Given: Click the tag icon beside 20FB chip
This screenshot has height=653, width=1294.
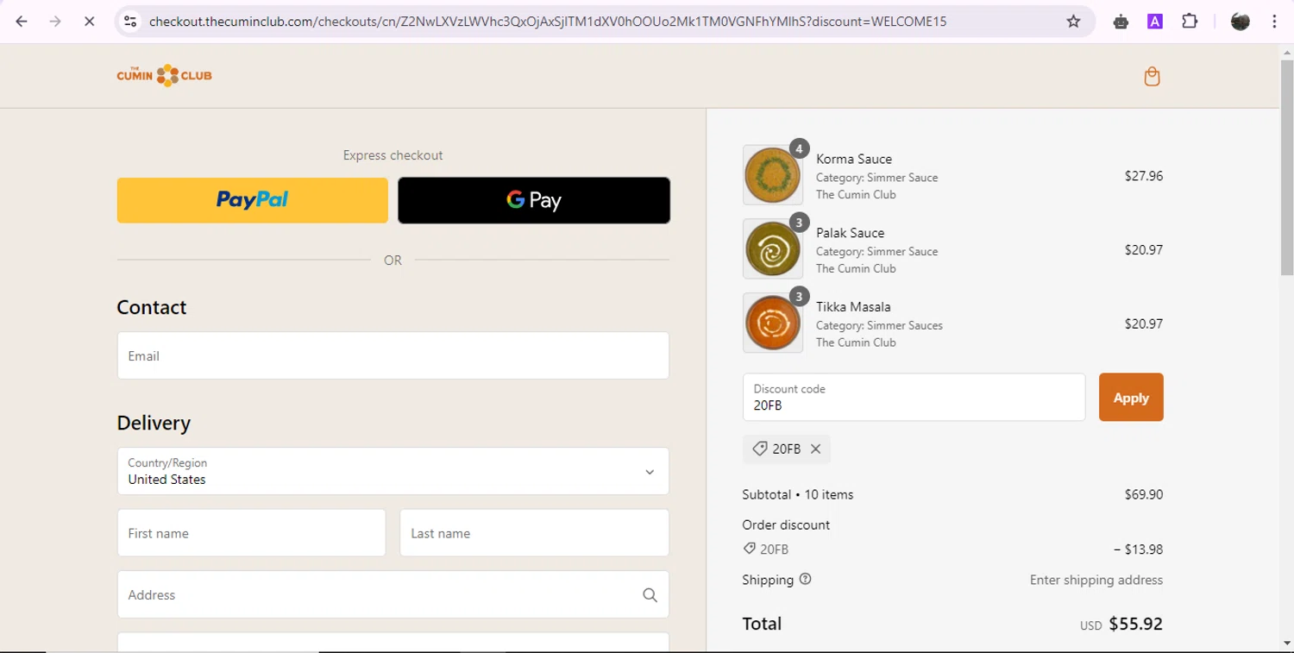Looking at the screenshot, I should pyautogui.click(x=760, y=449).
